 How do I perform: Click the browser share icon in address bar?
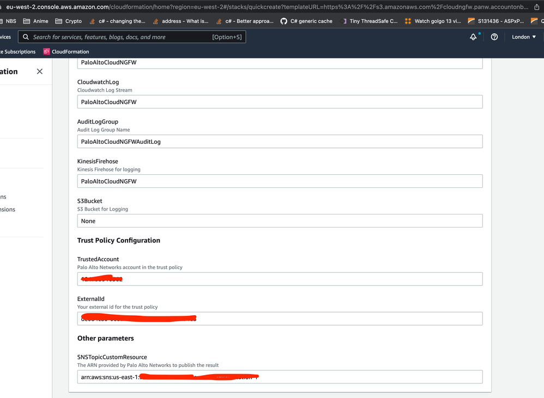[537, 7]
